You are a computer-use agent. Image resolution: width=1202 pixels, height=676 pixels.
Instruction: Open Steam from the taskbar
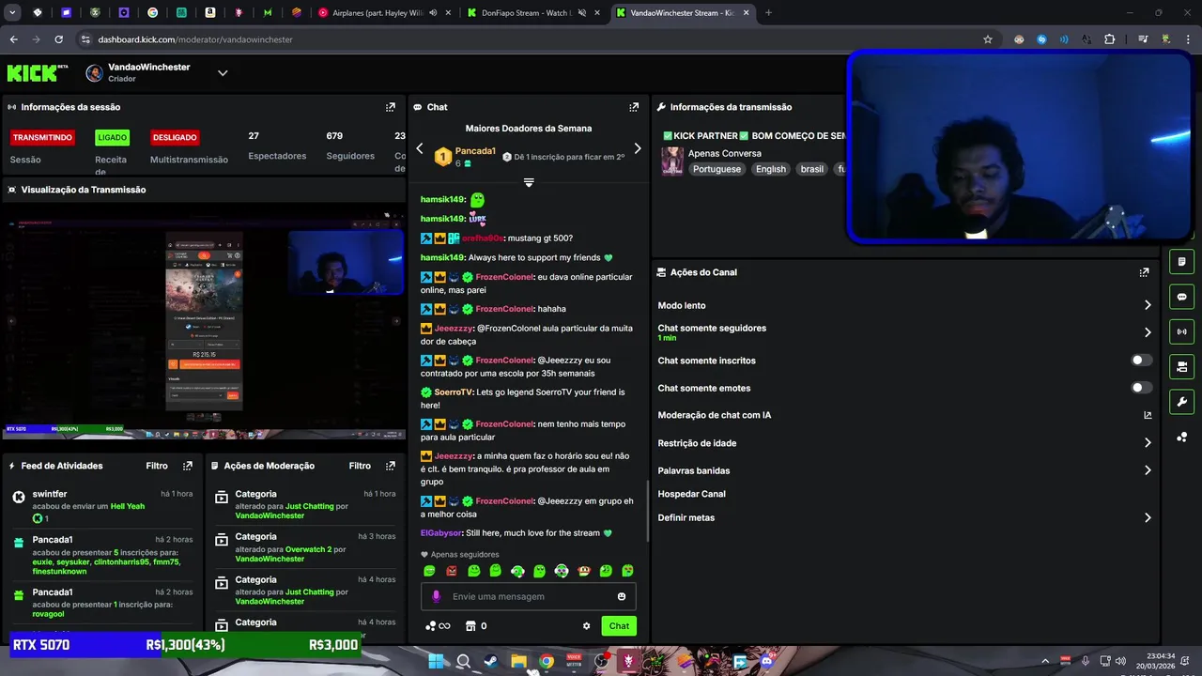coord(490,661)
